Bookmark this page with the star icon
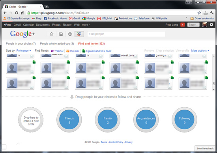 199,13
